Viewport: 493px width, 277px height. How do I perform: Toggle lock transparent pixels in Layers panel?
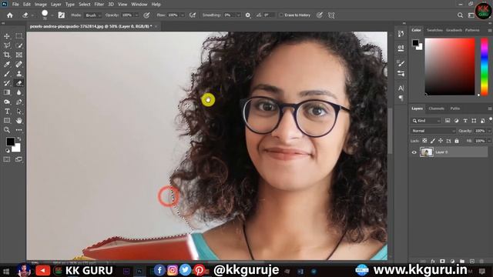[424, 141]
